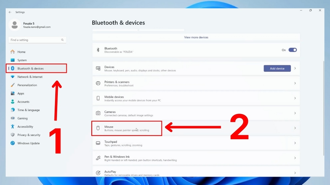
Task: Click the Gaming controller icon
Action: point(12,118)
